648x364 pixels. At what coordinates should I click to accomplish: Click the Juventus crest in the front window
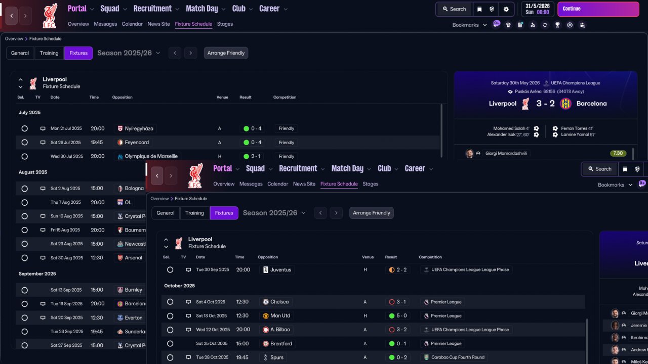tap(265, 270)
